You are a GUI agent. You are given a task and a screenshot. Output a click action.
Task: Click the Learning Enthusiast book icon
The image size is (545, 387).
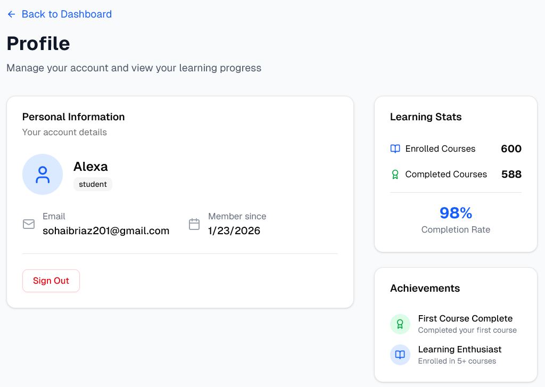pos(400,355)
